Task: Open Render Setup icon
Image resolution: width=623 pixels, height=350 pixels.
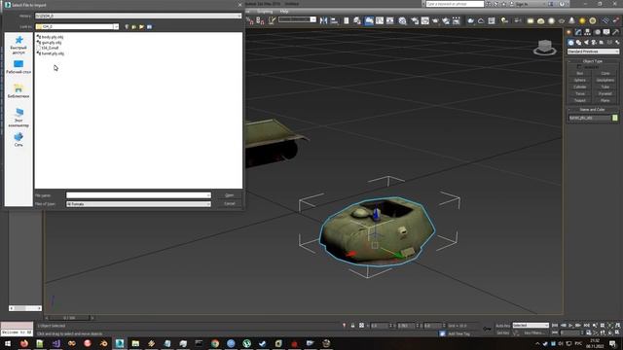Action: pyautogui.click(x=416, y=20)
